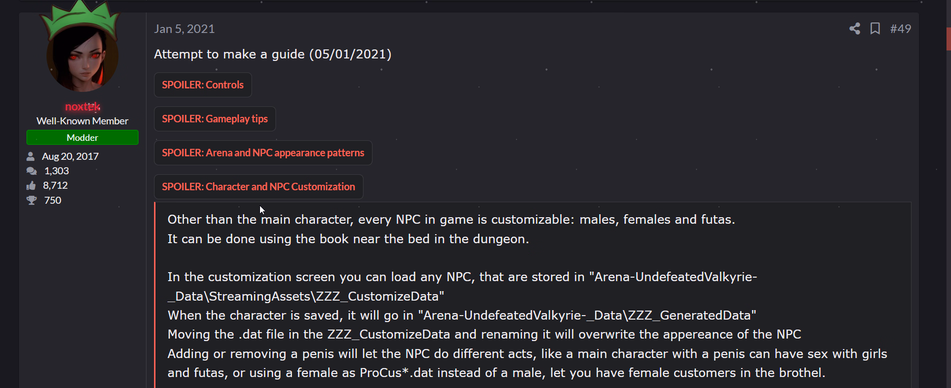Screen dimensions: 951x388
Task: Expand the Controls spoiler
Action: click(x=202, y=85)
